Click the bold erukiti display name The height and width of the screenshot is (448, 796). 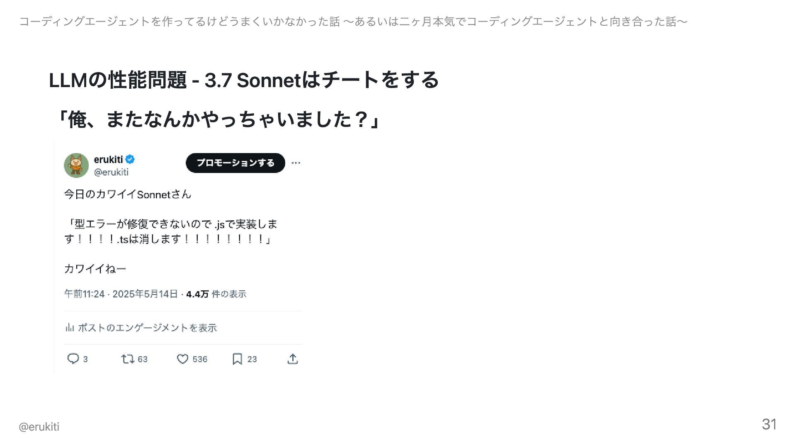[x=108, y=159]
